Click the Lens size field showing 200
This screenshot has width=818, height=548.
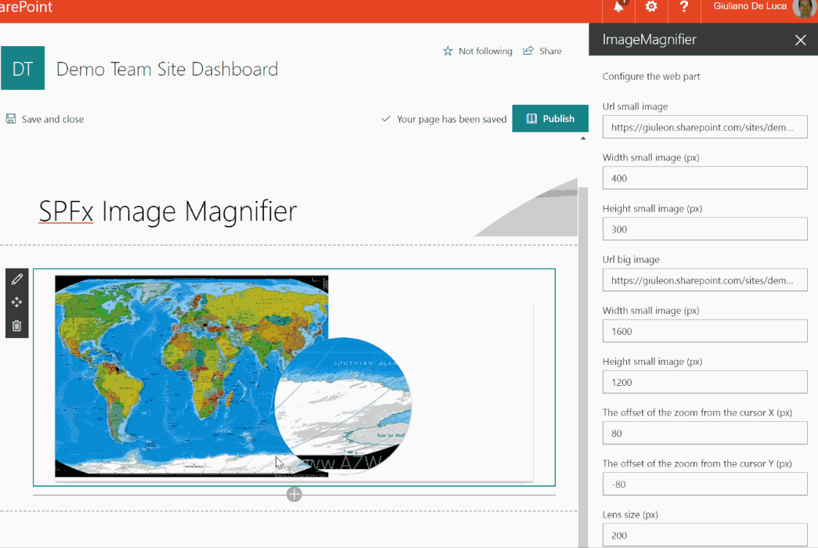point(704,535)
